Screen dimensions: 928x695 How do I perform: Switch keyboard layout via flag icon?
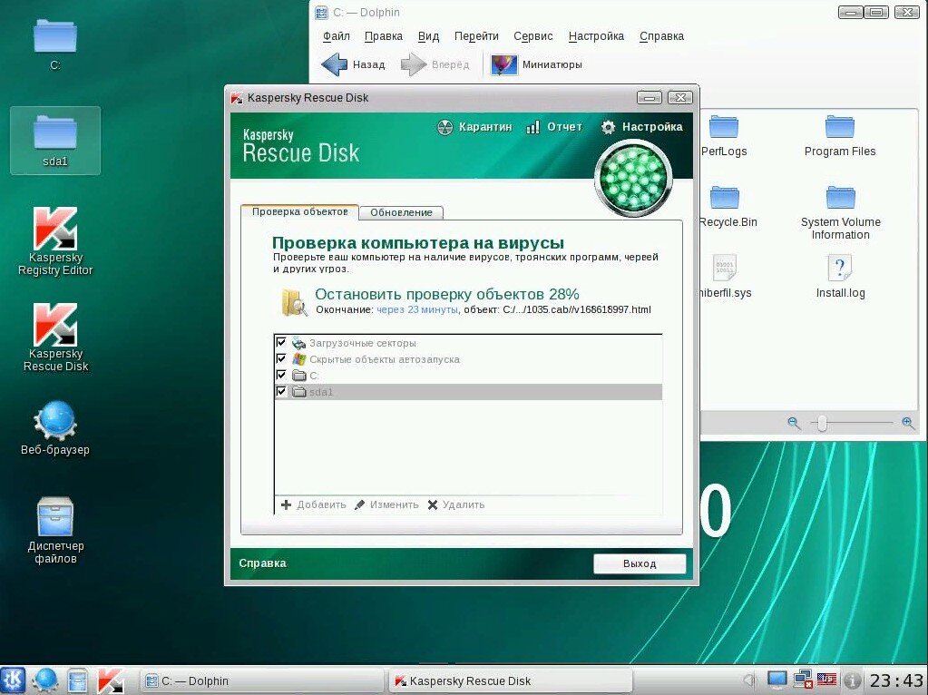click(826, 680)
